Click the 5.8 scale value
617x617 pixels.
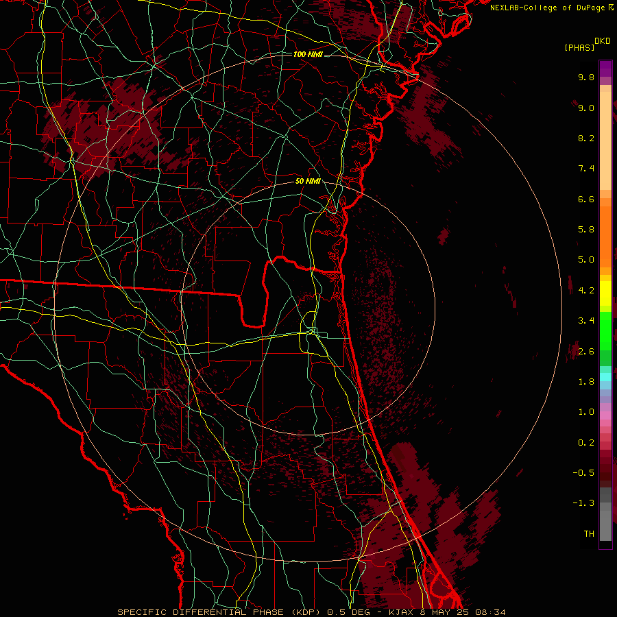coord(586,230)
